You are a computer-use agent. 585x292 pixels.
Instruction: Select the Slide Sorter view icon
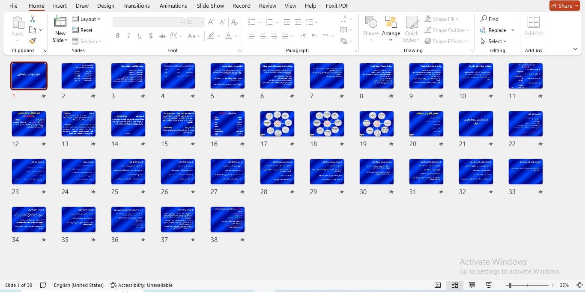(x=455, y=285)
